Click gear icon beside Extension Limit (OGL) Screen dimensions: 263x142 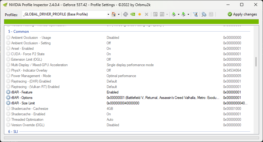(8, 59)
